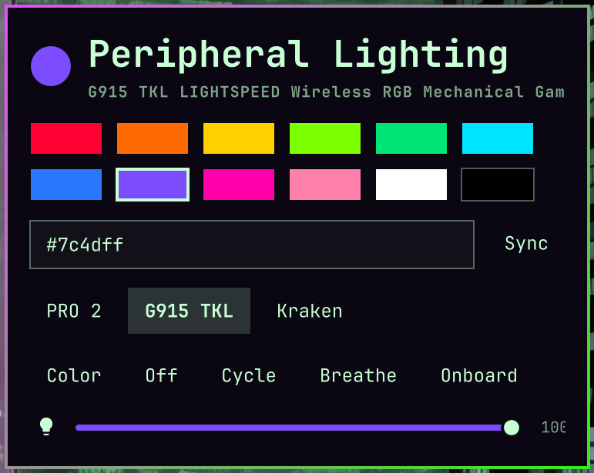Image resolution: width=594 pixels, height=473 pixels.
Task: Select the orange color swatch
Action: [x=153, y=138]
